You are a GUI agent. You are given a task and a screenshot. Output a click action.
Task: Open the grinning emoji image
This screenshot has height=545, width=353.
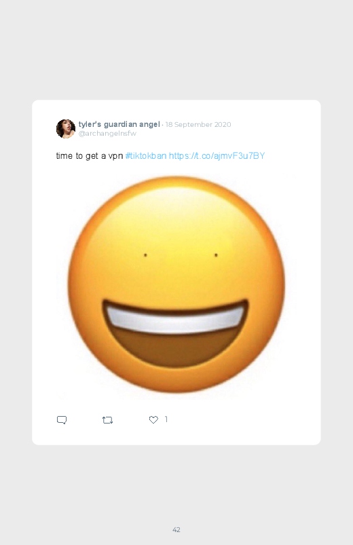[176, 285]
